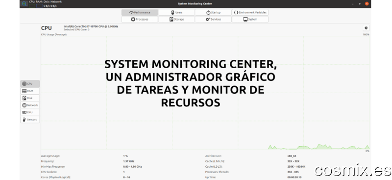The width and height of the screenshot is (392, 180).
Task: Select the RAM sidebar icon
Action: pyautogui.click(x=24, y=91)
